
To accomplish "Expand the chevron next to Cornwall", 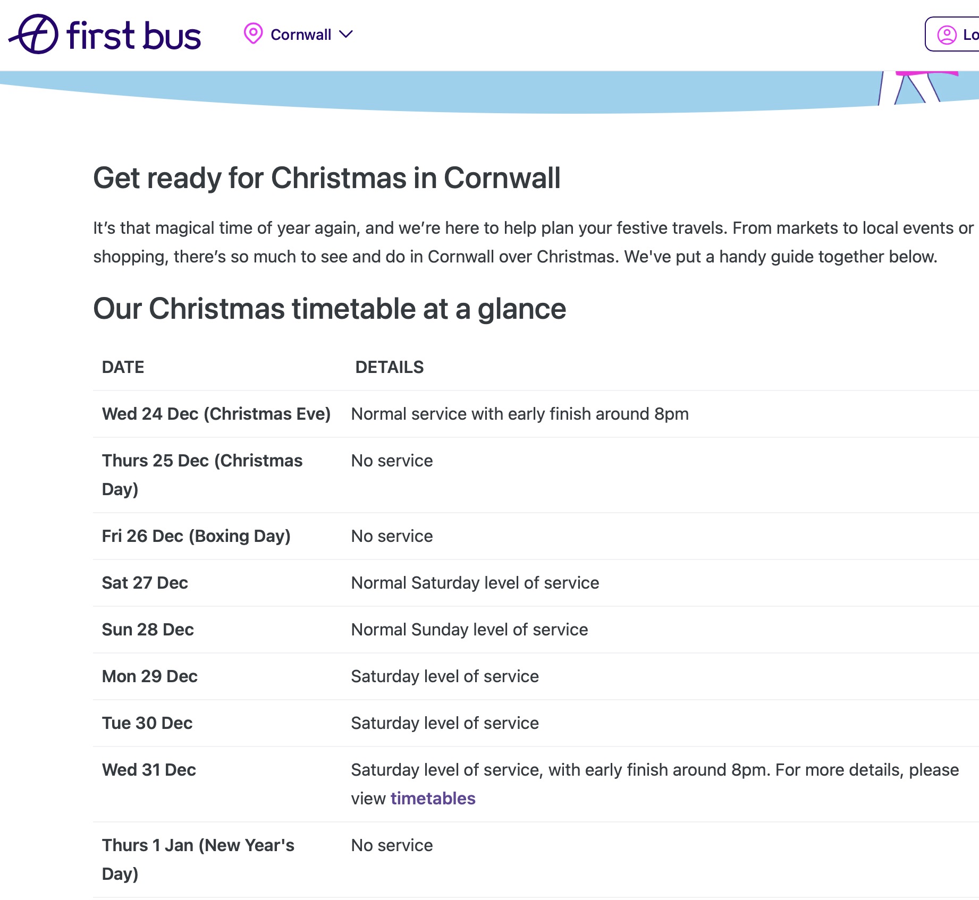I will point(346,35).
